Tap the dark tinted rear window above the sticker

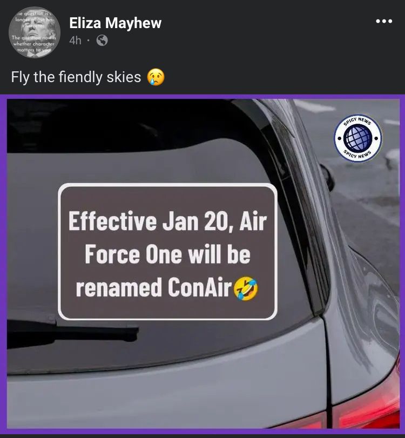tap(126, 126)
